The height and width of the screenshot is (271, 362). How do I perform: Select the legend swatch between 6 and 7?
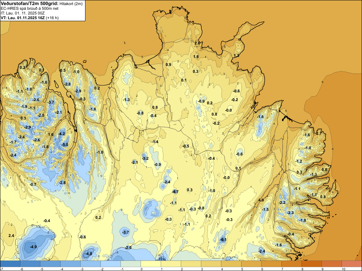click(271, 264)
